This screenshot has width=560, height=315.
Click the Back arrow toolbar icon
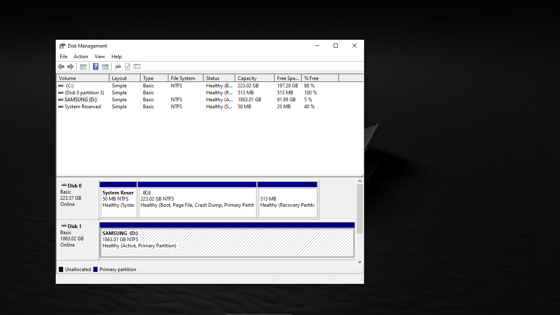point(61,66)
